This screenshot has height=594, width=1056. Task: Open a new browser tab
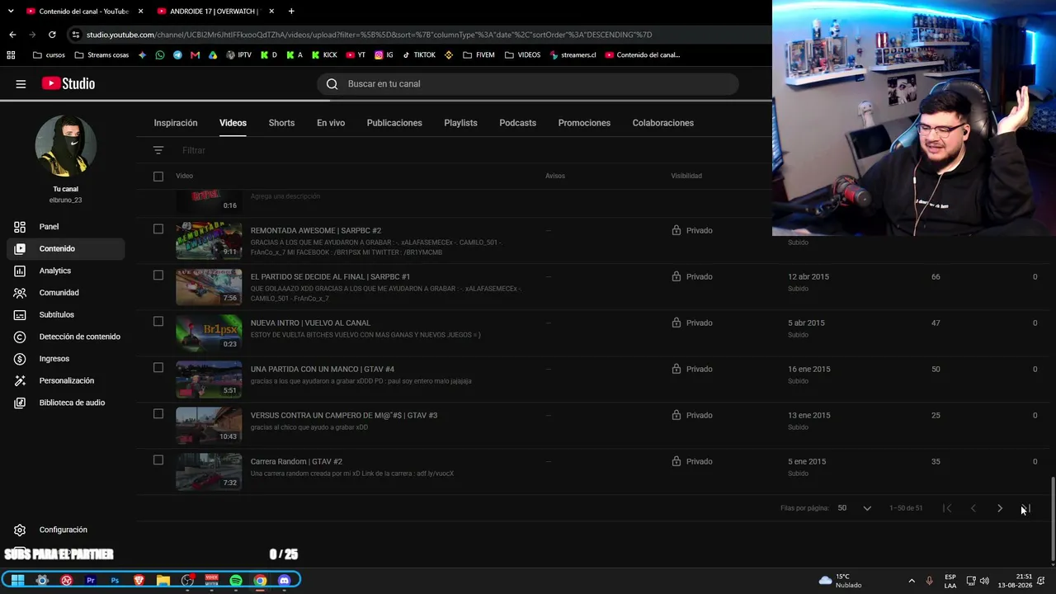pyautogui.click(x=291, y=12)
